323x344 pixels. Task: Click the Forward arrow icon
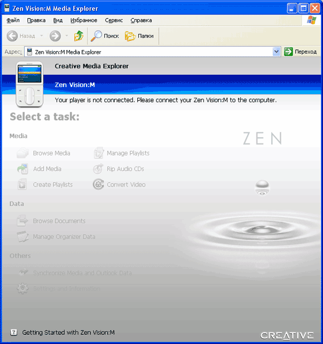pos(55,36)
